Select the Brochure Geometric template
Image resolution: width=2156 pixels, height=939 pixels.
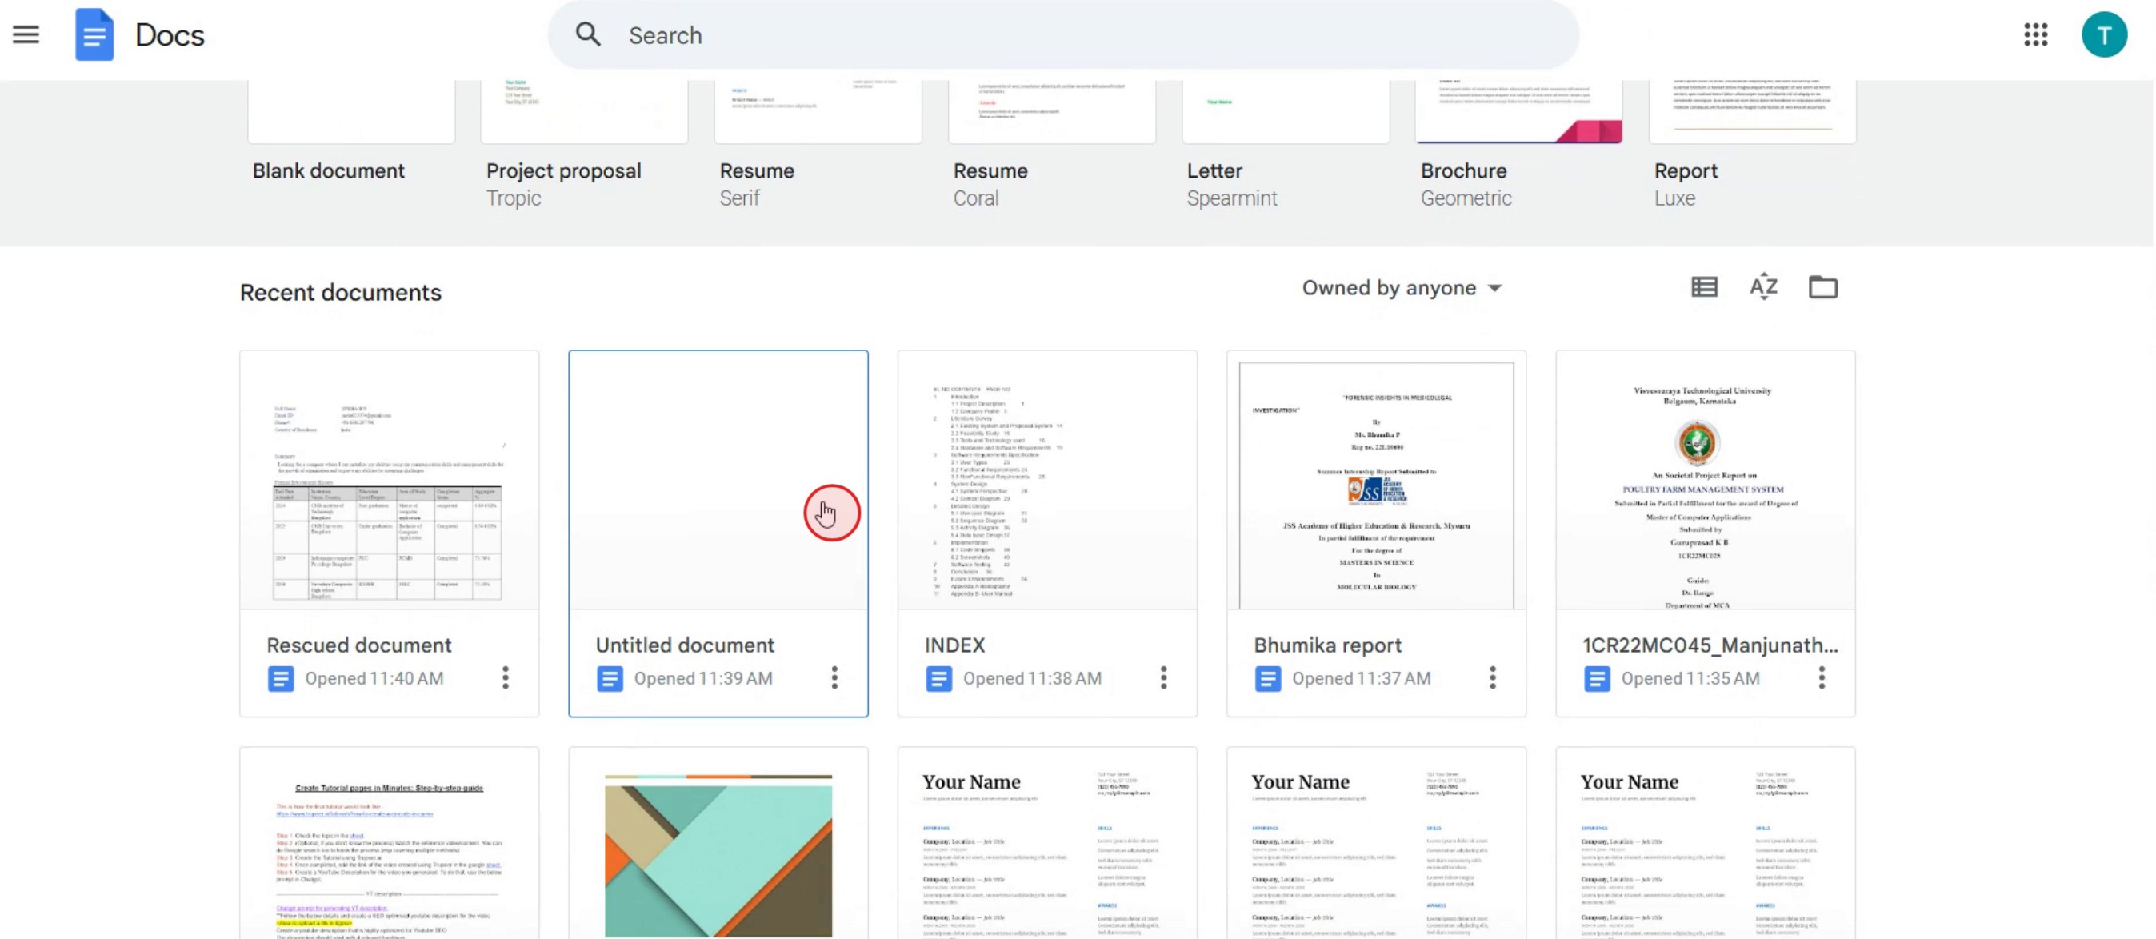1518,113
